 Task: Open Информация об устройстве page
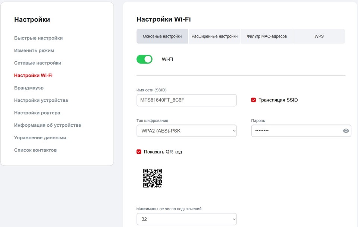click(47, 125)
